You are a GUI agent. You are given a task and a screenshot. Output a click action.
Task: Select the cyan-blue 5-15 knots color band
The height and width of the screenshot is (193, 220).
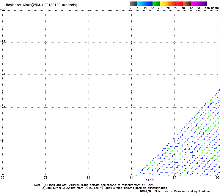145,4
